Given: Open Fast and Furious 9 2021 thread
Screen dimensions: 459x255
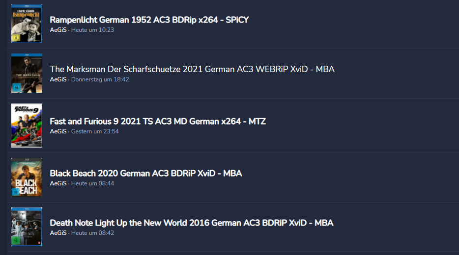Looking at the screenshot, I should click(157, 121).
